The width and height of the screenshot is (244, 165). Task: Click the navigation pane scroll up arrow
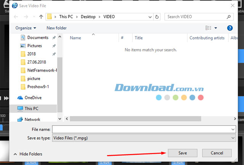(60, 37)
